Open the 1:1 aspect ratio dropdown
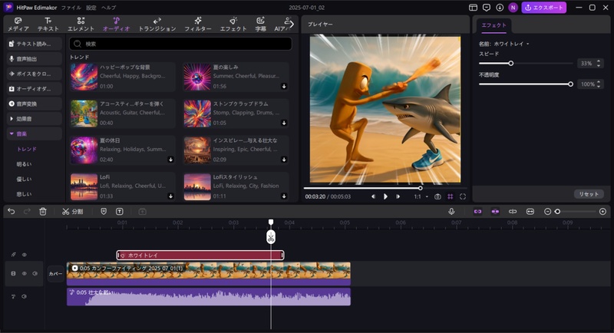 pos(420,196)
